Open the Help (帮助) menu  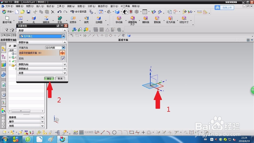pos(136,6)
